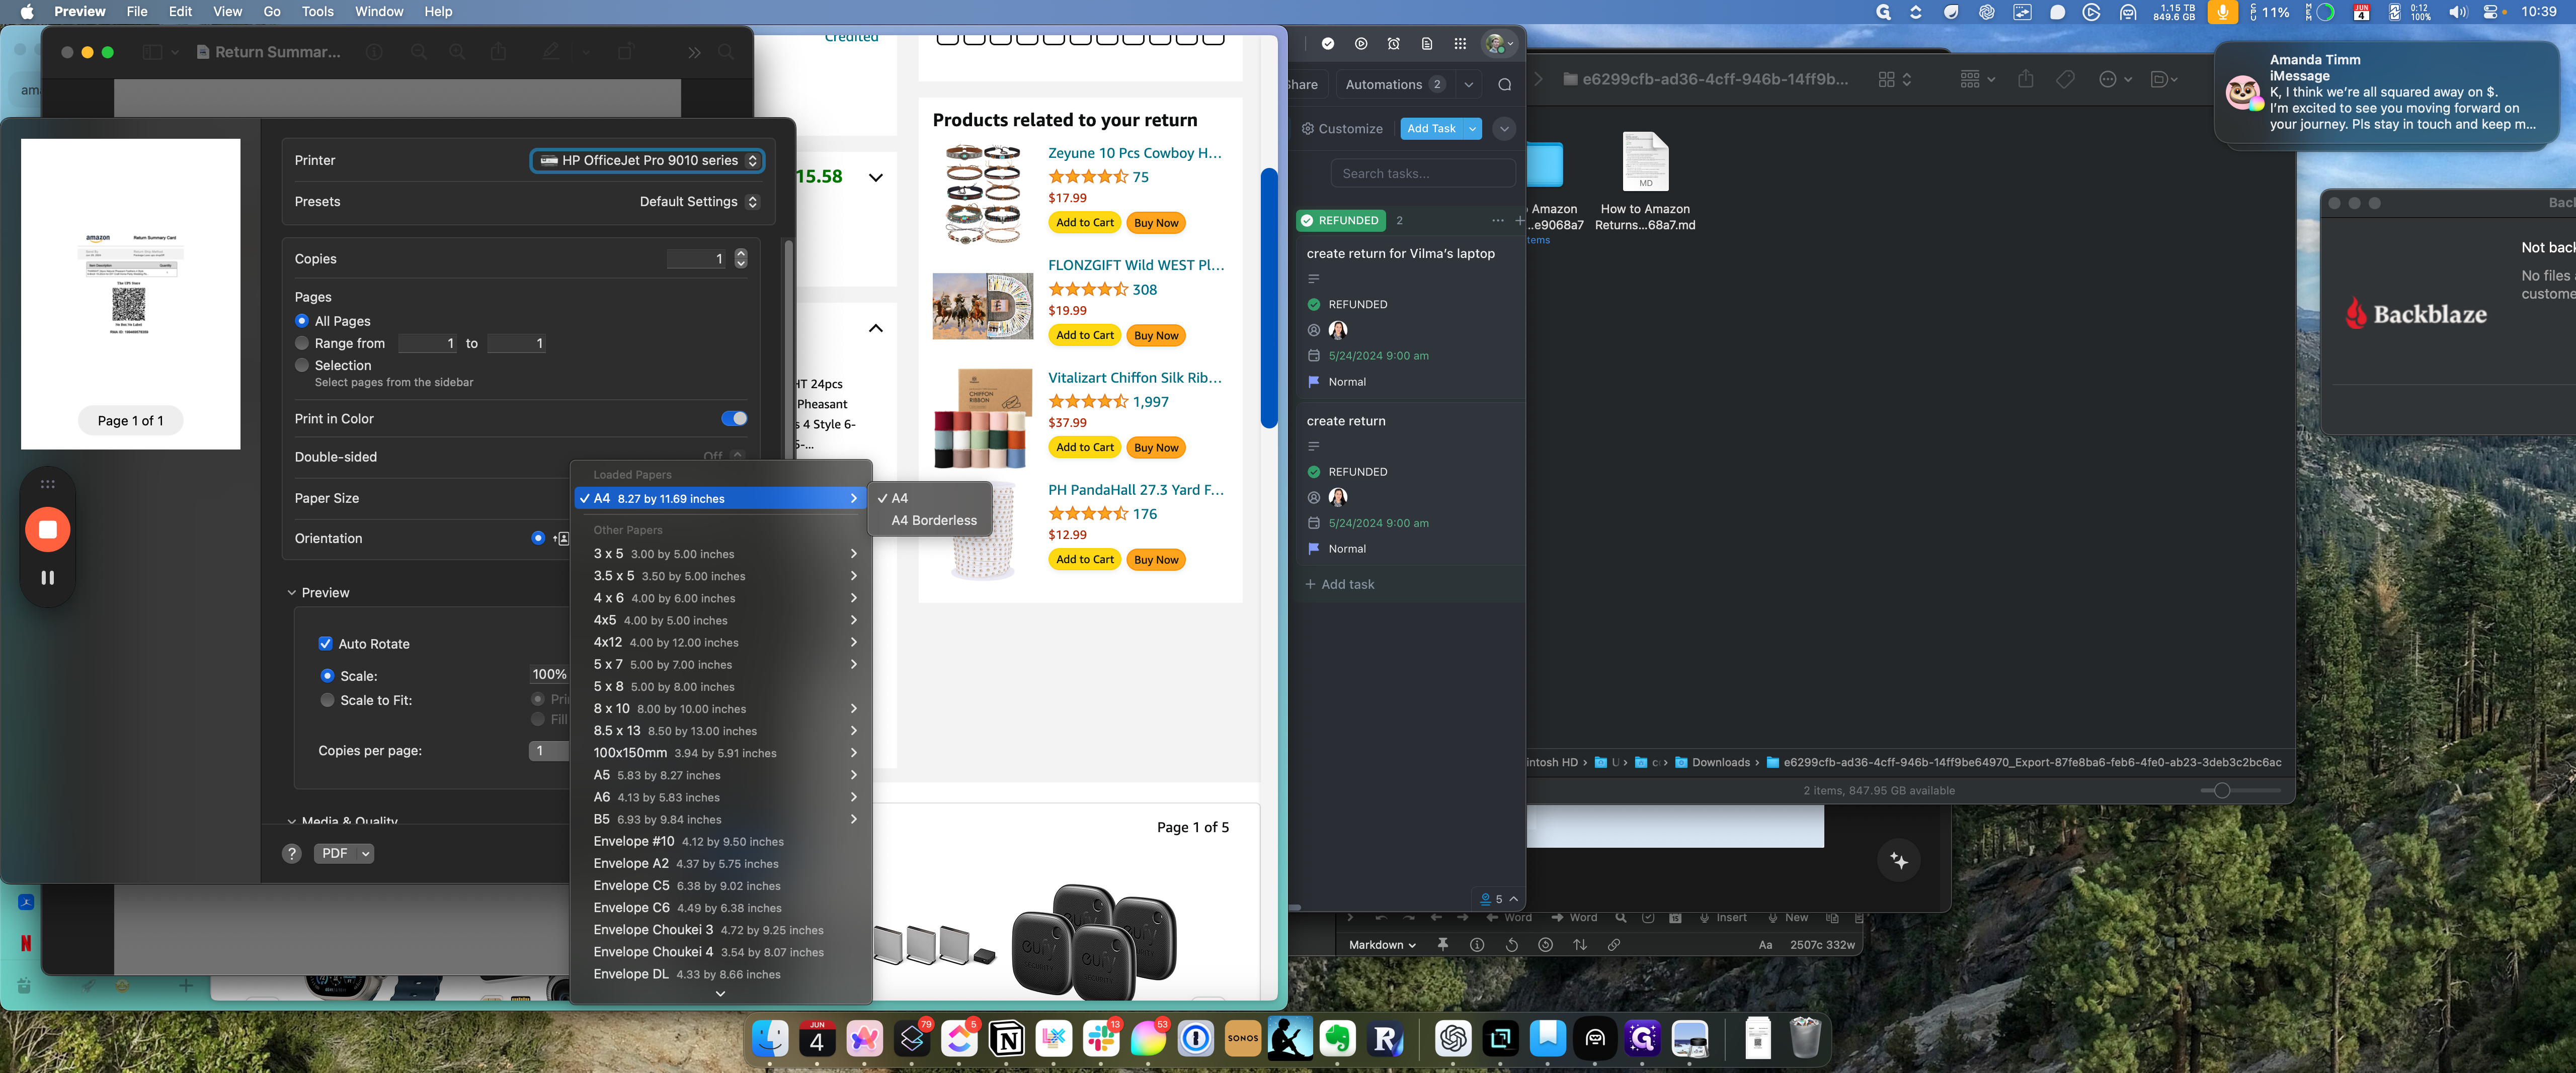2576x1073 pixels.
Task: Open the File menu in menu bar
Action: (x=137, y=11)
